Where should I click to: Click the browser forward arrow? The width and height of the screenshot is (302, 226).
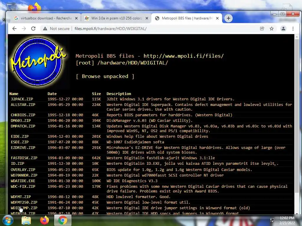[x=24, y=29]
